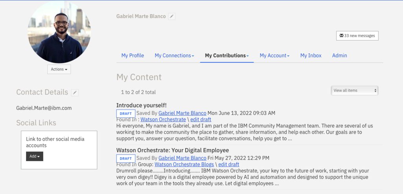Screen dimensions: 403x194
Task: Click the DRAFT badge on Your Digital Employee post
Action: [126, 158]
